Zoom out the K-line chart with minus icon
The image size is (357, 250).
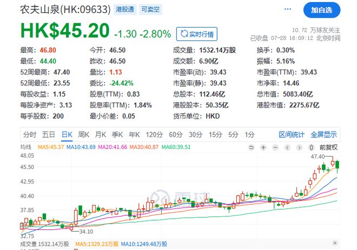pos(275,147)
